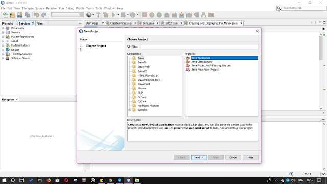
Task: Expand the Servers node in Services
Action: pos(3,32)
